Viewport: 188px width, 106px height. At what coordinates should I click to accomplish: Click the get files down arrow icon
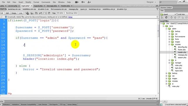click(x=172, y=18)
